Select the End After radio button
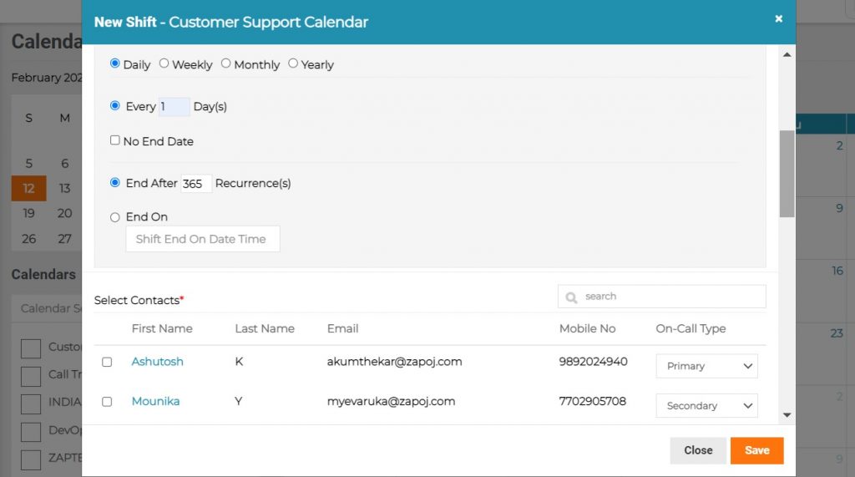This screenshot has height=477, width=855. click(x=114, y=182)
